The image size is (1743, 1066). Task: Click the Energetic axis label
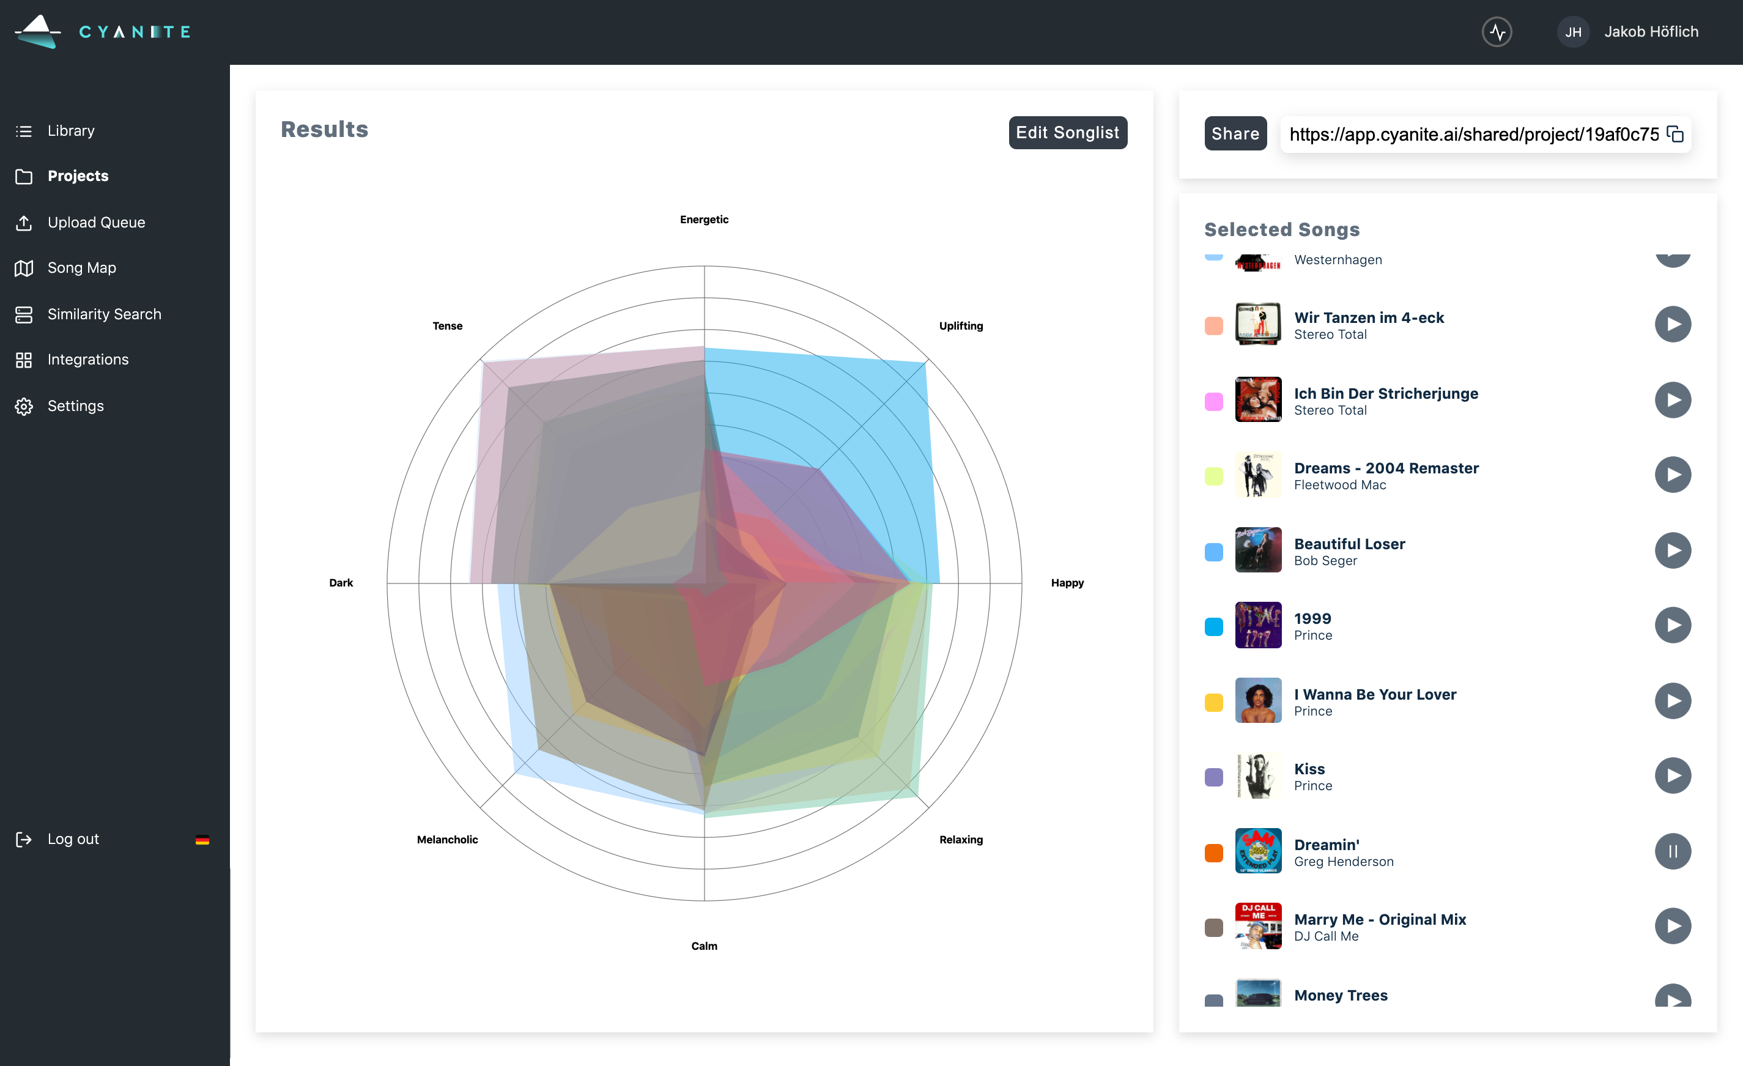coord(704,220)
